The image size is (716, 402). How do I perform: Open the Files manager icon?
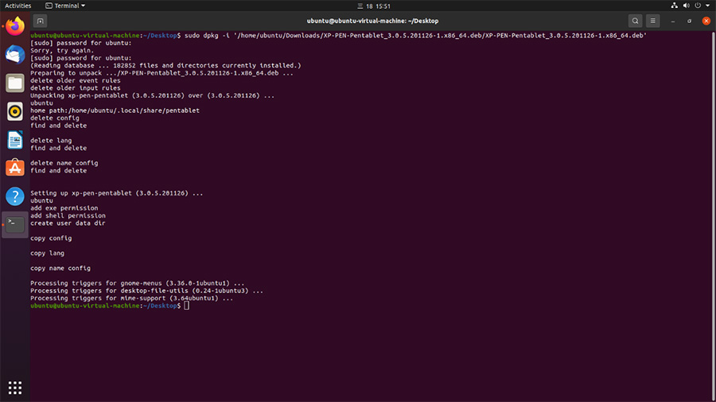[14, 83]
